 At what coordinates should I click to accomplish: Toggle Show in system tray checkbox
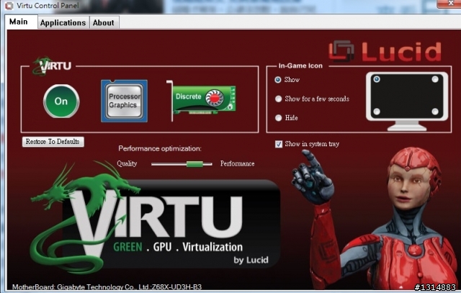pyautogui.click(x=279, y=144)
